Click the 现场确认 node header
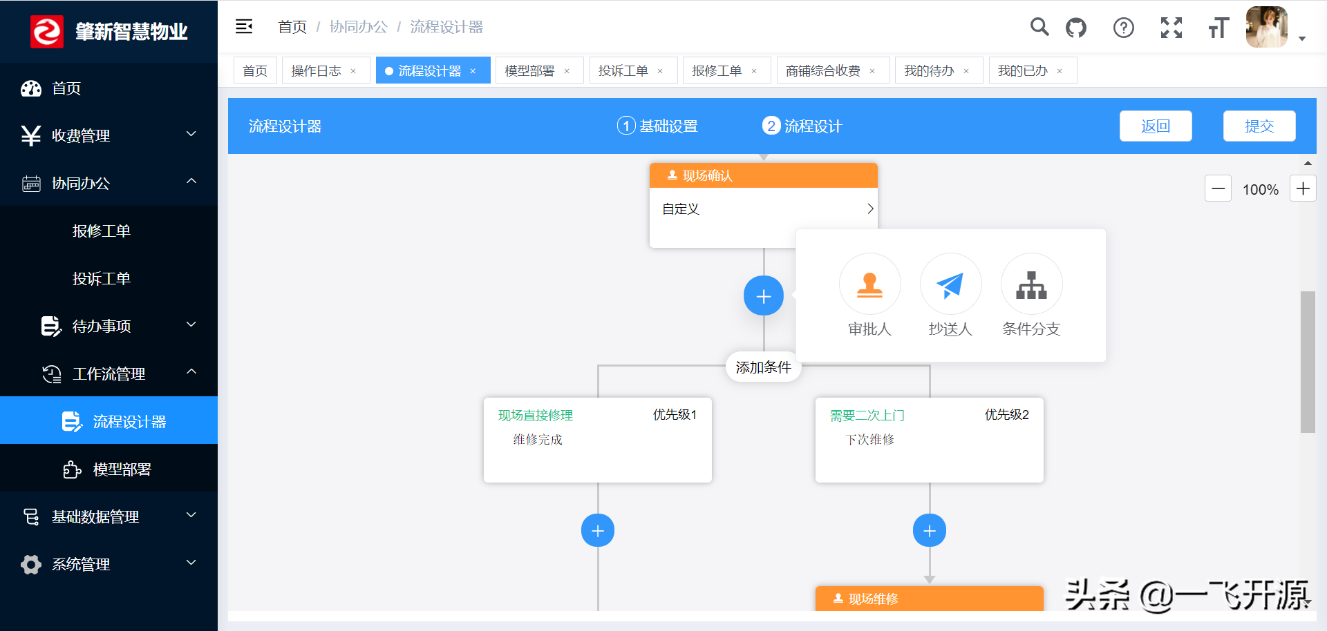Viewport: 1327px width, 631px height. [x=764, y=175]
